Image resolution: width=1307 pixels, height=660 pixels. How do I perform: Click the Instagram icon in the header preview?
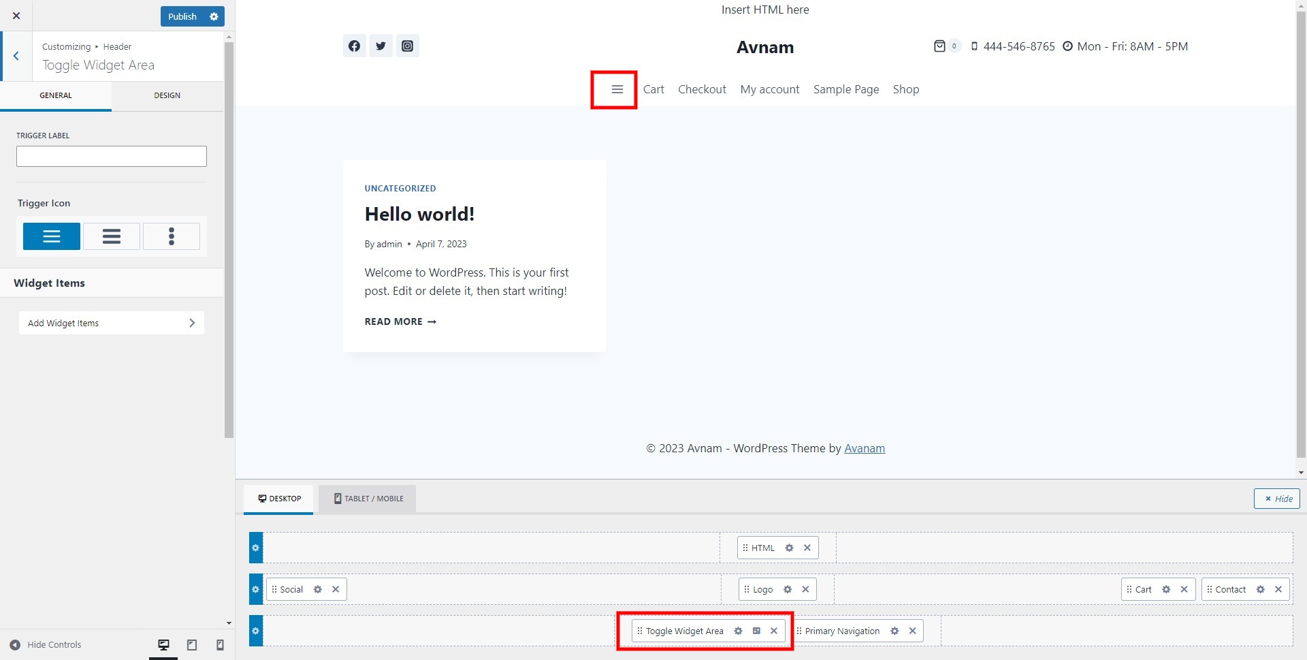point(407,46)
